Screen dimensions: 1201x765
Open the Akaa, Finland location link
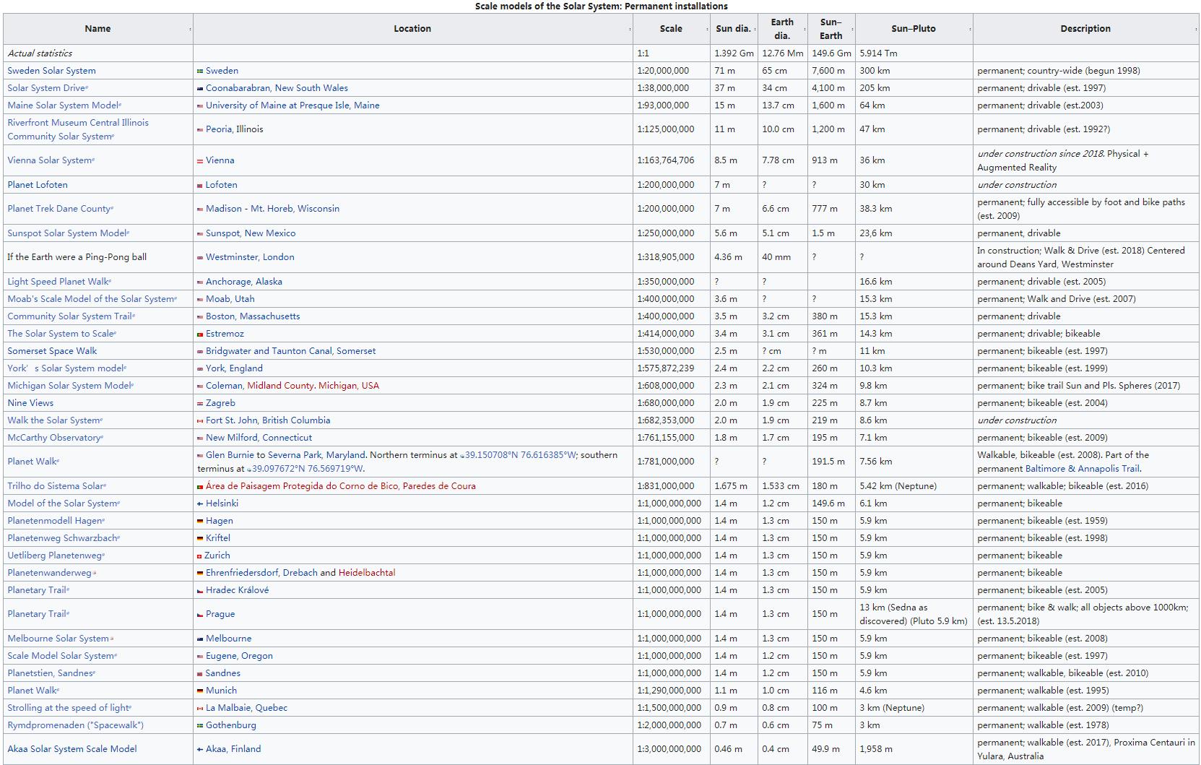(x=233, y=749)
